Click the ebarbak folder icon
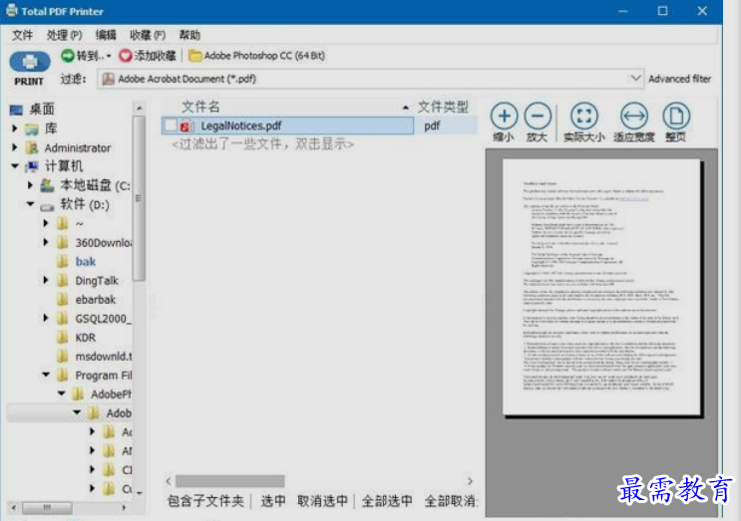The width and height of the screenshot is (741, 521). click(63, 299)
